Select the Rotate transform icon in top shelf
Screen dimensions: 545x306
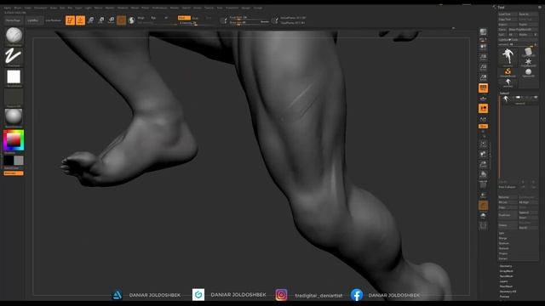coord(112,20)
